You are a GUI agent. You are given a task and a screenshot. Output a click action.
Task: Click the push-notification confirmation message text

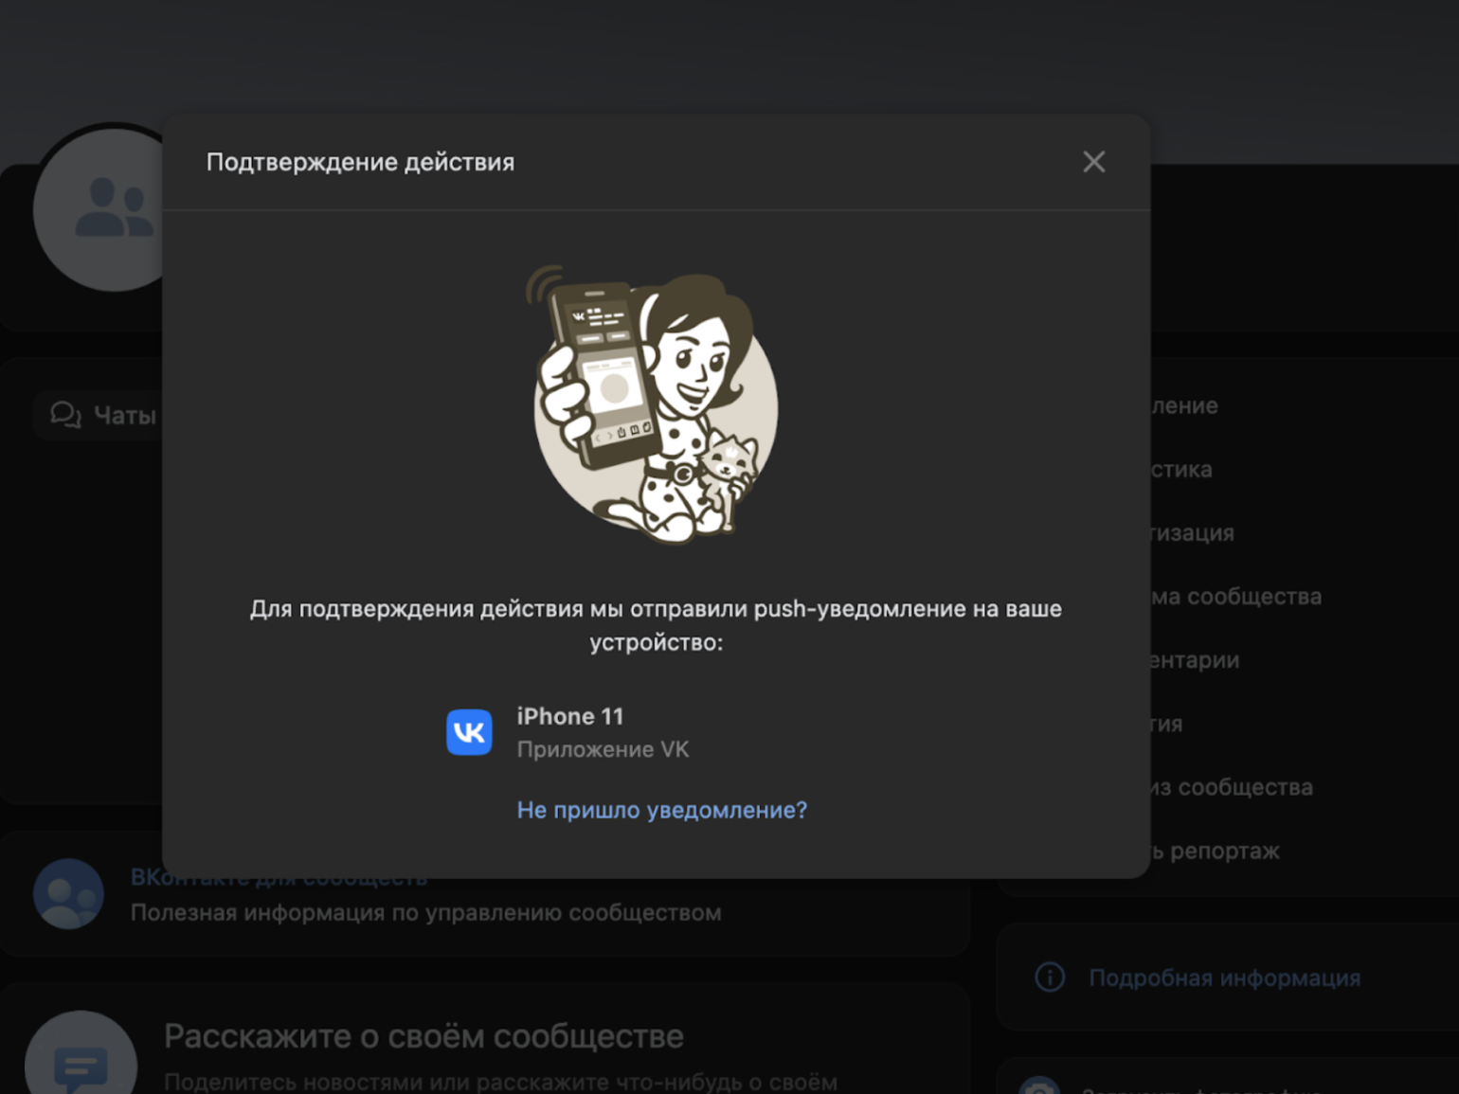[x=656, y=625]
